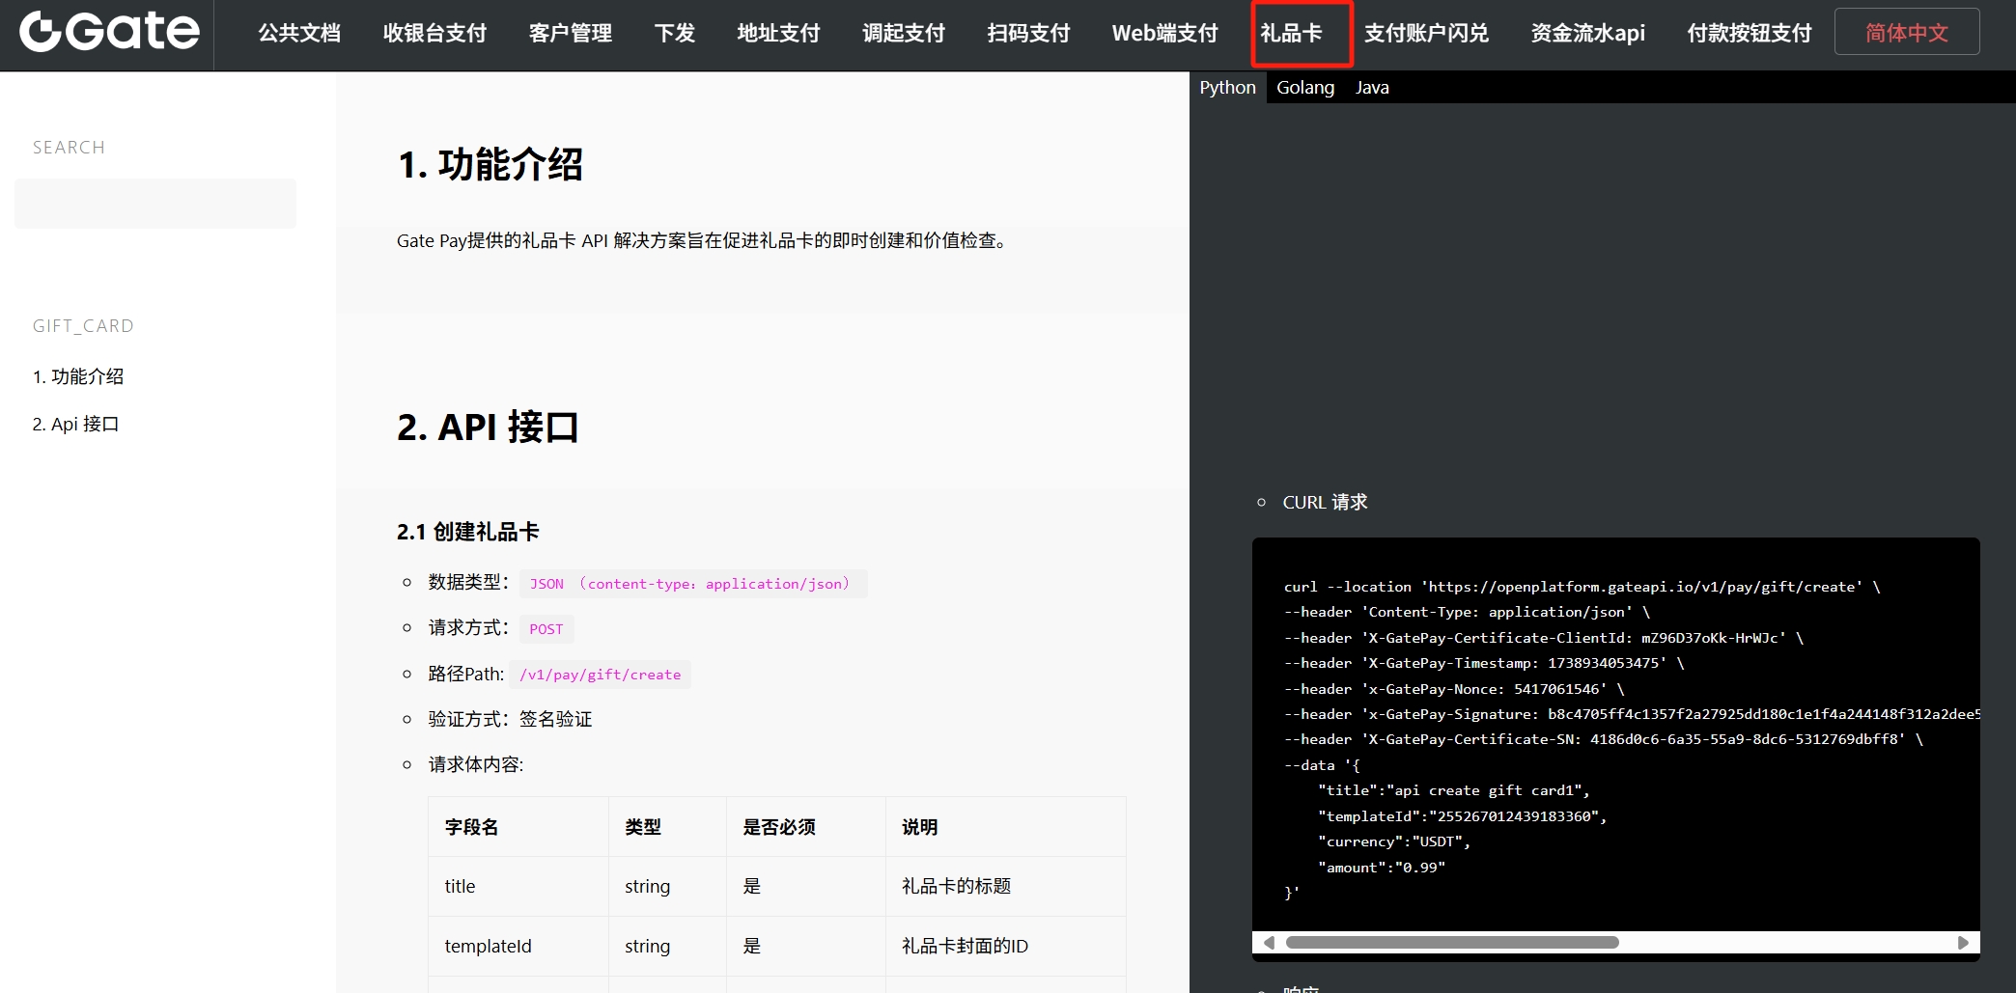Open the 资金流水api page

[1587, 34]
